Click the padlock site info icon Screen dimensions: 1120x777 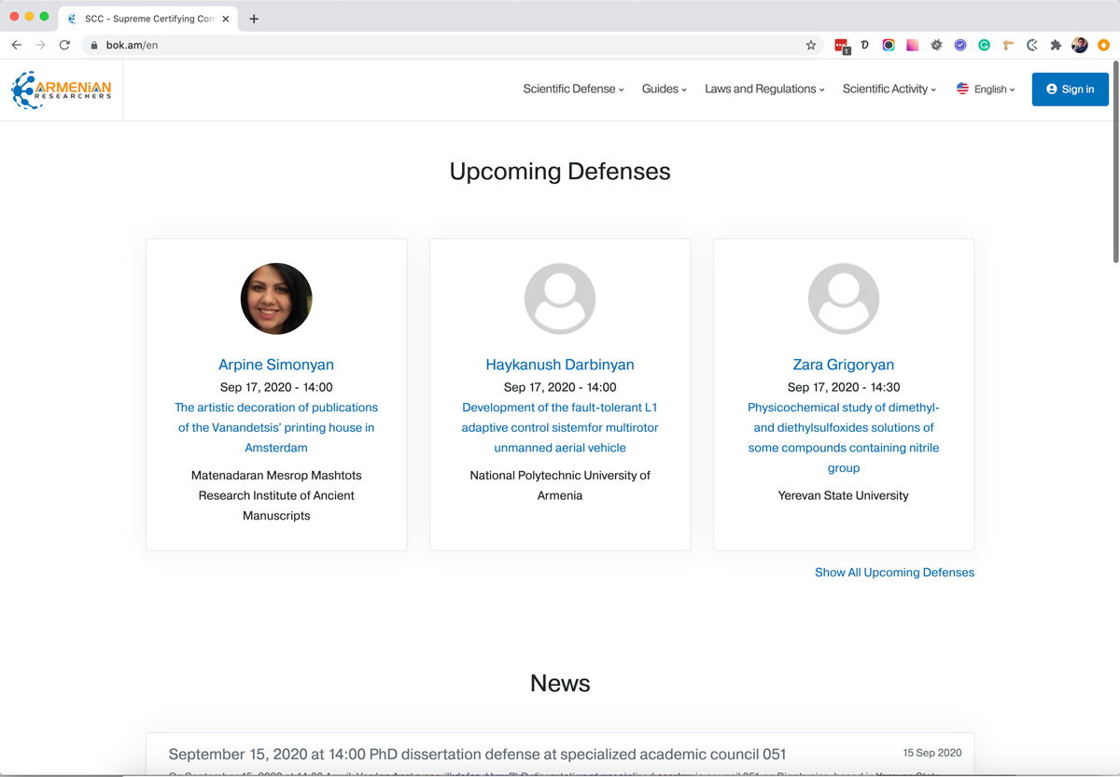click(x=93, y=45)
